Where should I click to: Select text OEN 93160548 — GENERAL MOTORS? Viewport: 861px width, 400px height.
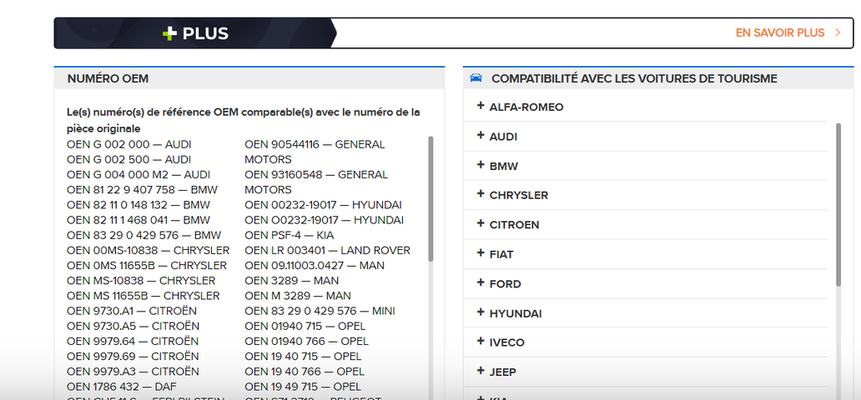316,182
